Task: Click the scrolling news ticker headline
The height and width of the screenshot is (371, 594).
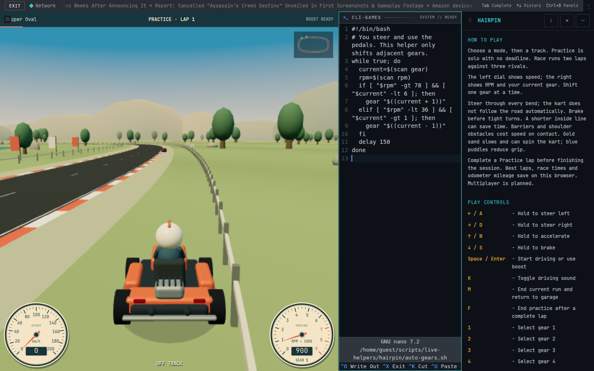Action: 268,6
